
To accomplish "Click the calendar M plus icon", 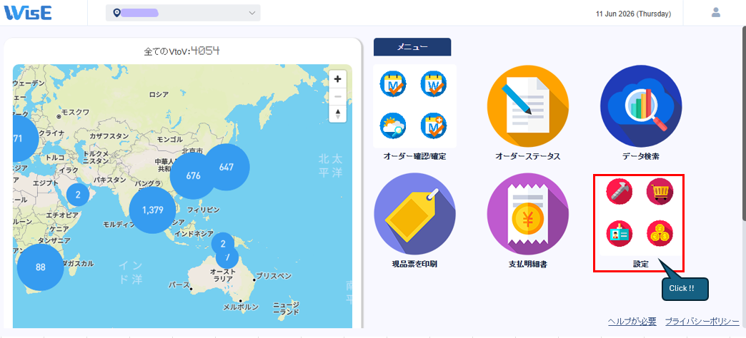I will point(434,126).
